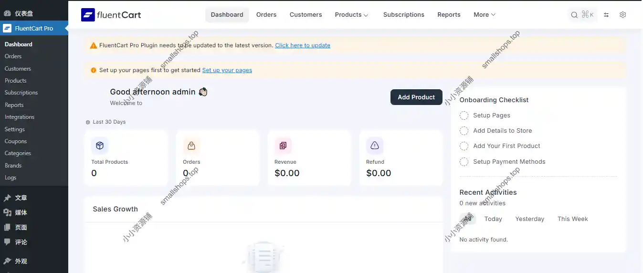Click the Orders bag icon

pyautogui.click(x=191, y=146)
